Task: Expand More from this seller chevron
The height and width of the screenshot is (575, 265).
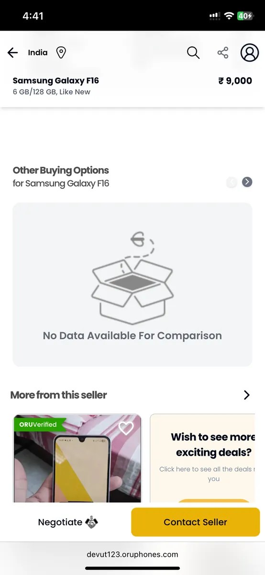Action: (247, 395)
